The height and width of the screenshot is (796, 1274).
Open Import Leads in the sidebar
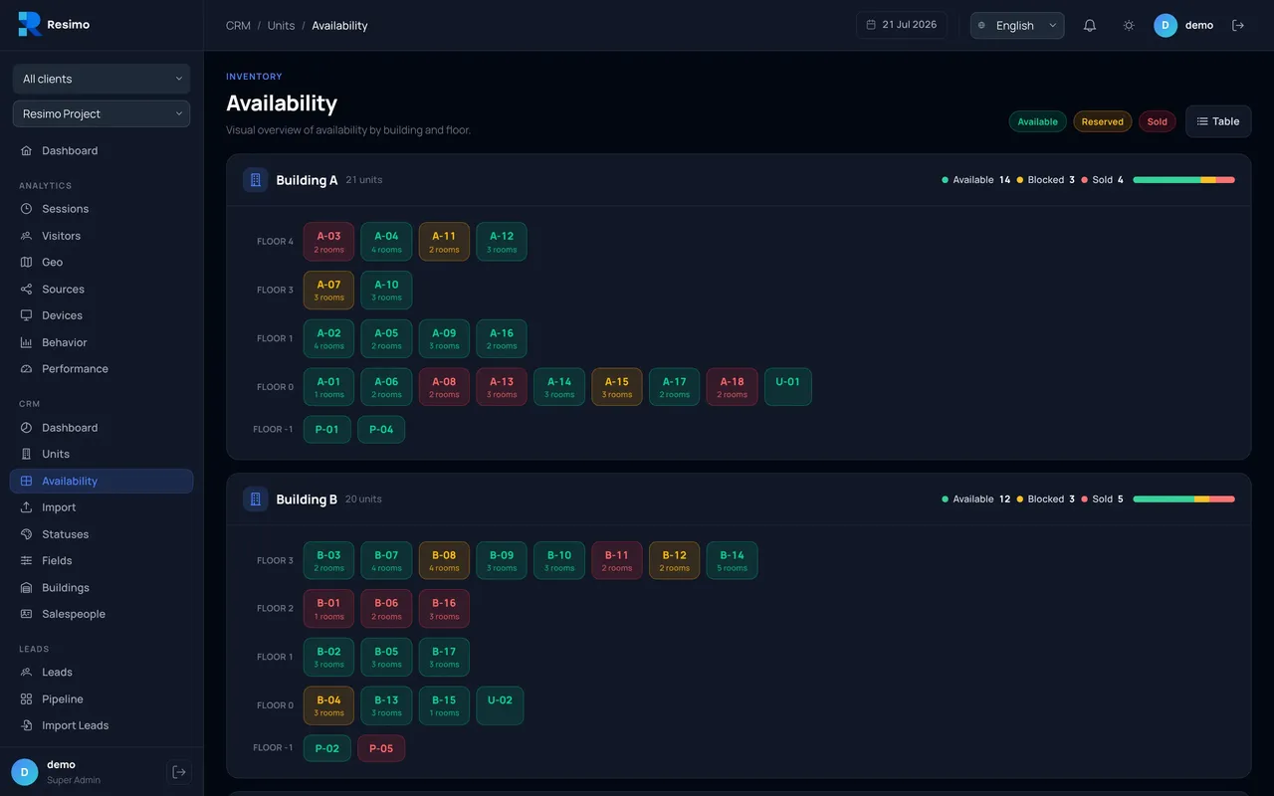click(102, 725)
